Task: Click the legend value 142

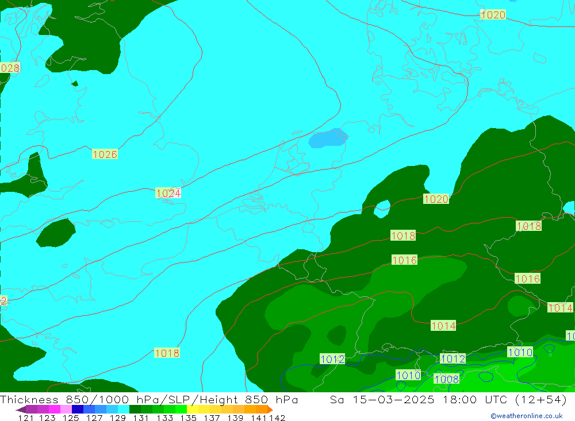Action: 277,418
